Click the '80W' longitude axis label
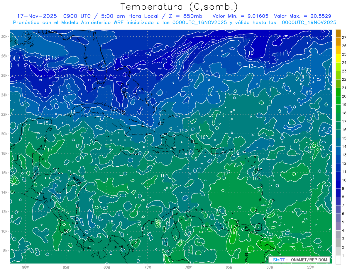The image size is (352, 271). 107,267
